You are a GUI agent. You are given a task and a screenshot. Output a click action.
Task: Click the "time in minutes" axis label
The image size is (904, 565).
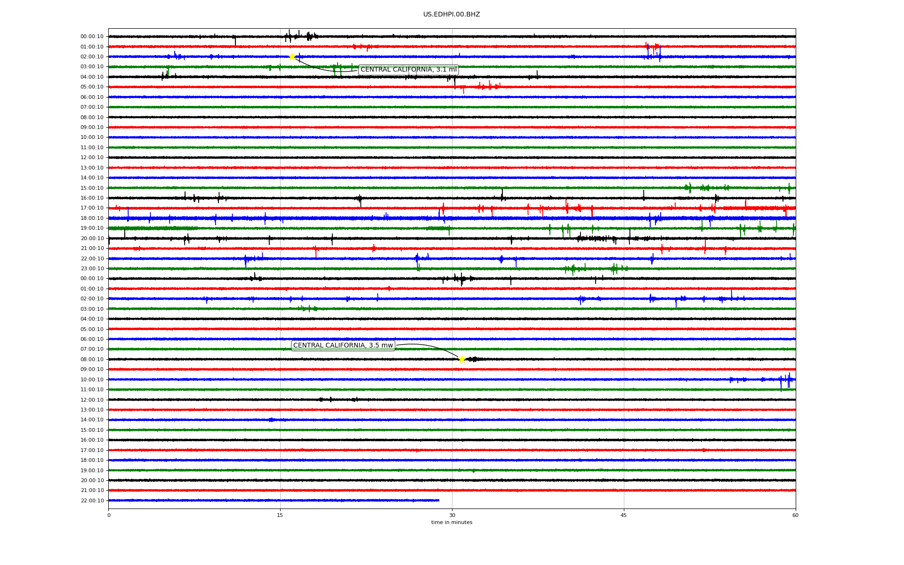pyautogui.click(x=452, y=523)
